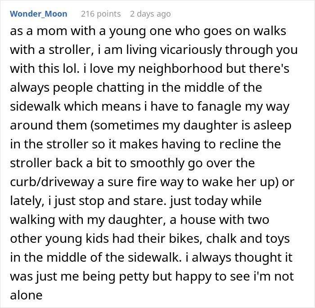The width and height of the screenshot is (315, 308).
Task: Click the 216 points score
Action: (x=101, y=14)
